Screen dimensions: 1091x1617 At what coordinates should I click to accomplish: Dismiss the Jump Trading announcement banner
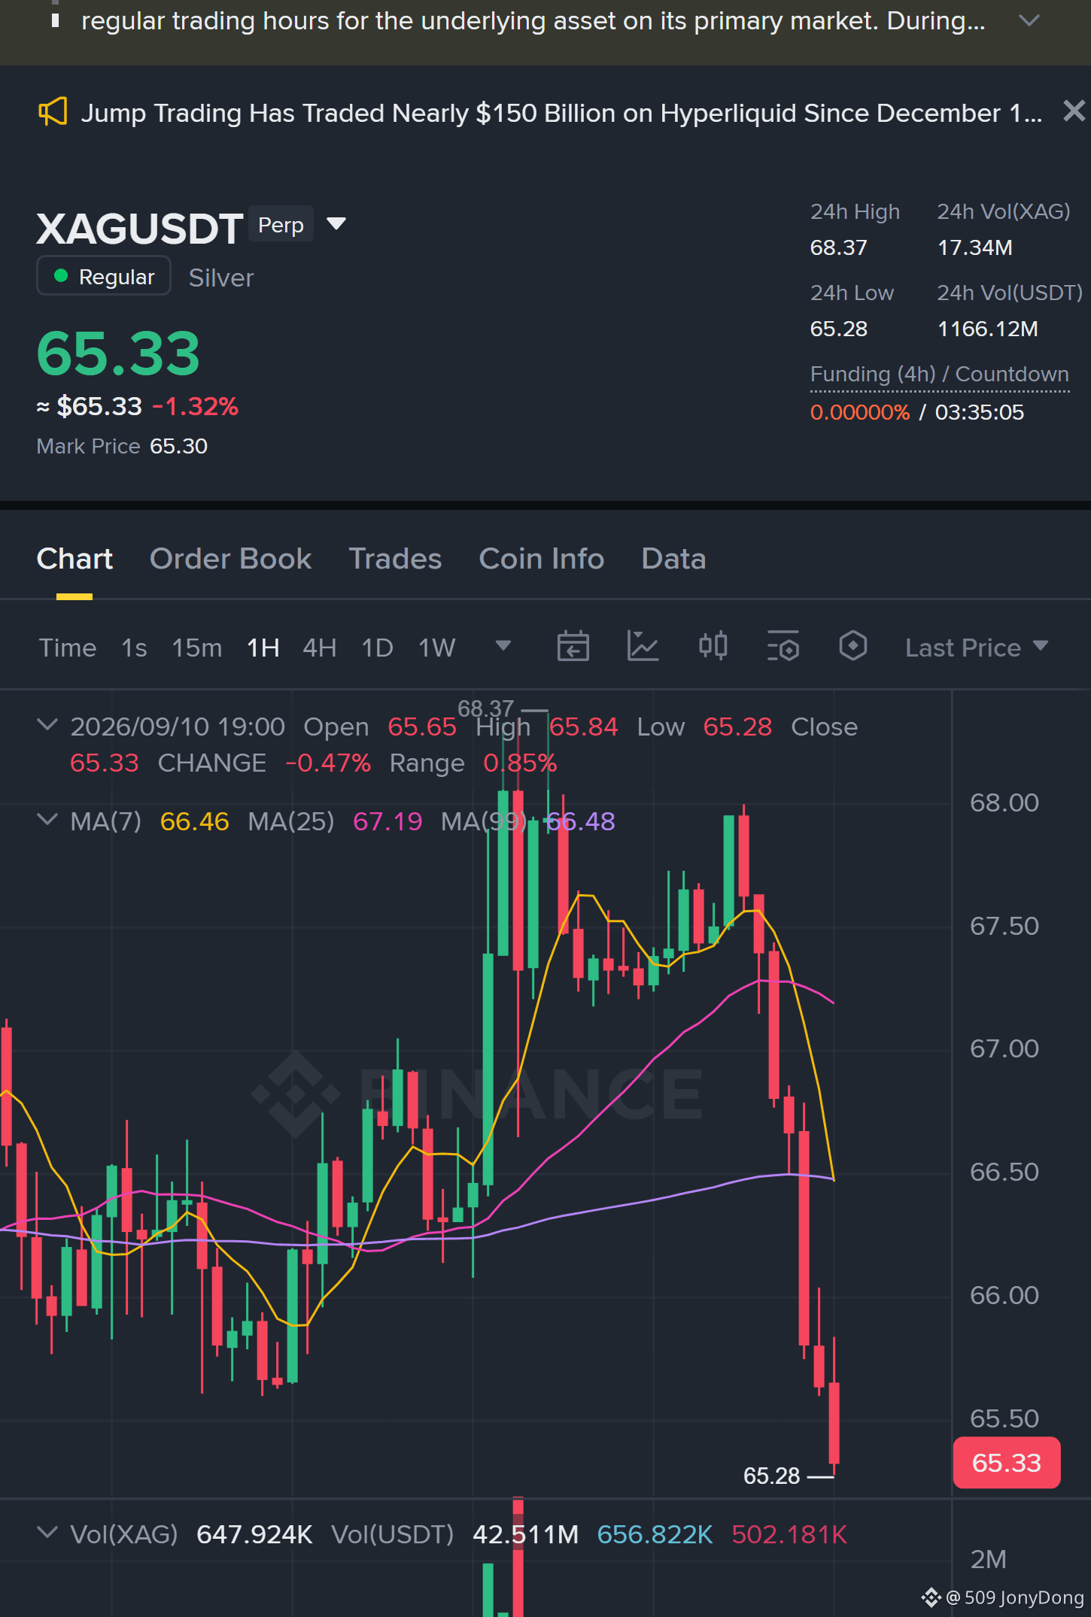pyautogui.click(x=1074, y=111)
